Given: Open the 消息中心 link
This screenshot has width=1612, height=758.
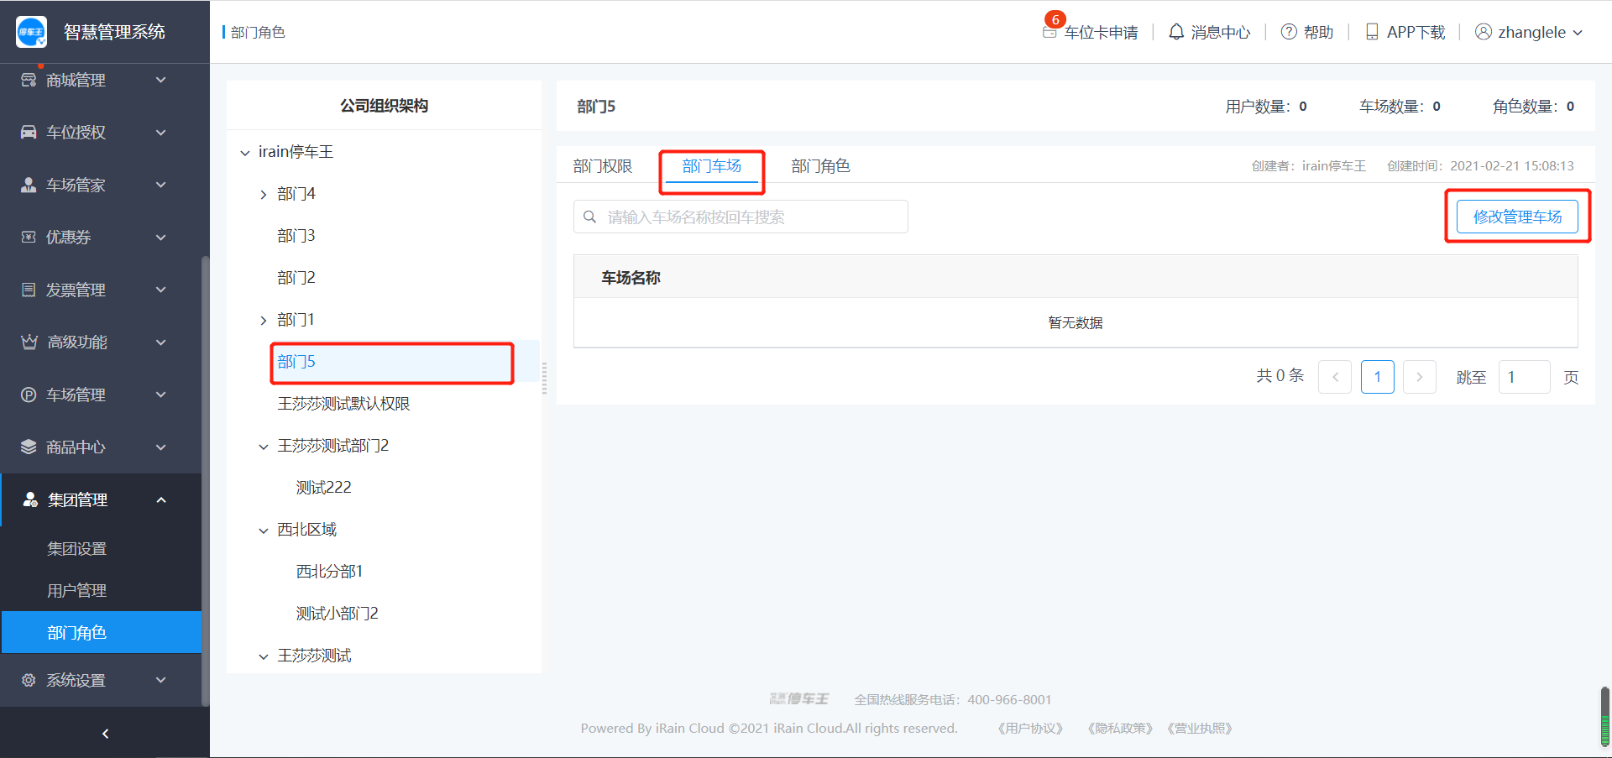Looking at the screenshot, I should pos(1221,33).
